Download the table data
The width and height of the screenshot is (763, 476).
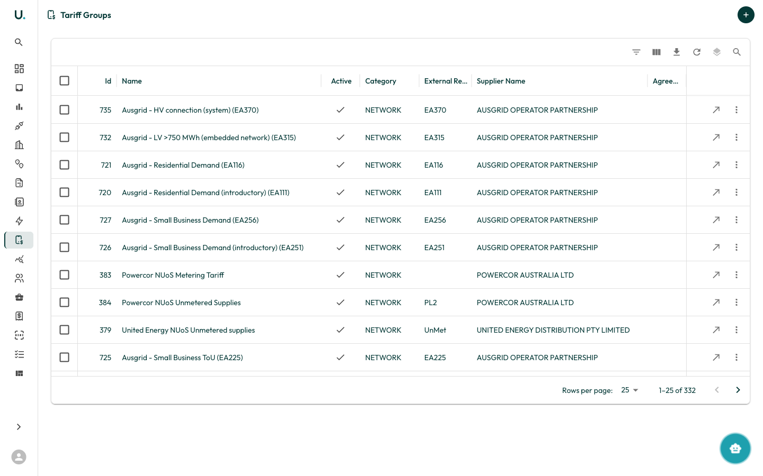677,52
